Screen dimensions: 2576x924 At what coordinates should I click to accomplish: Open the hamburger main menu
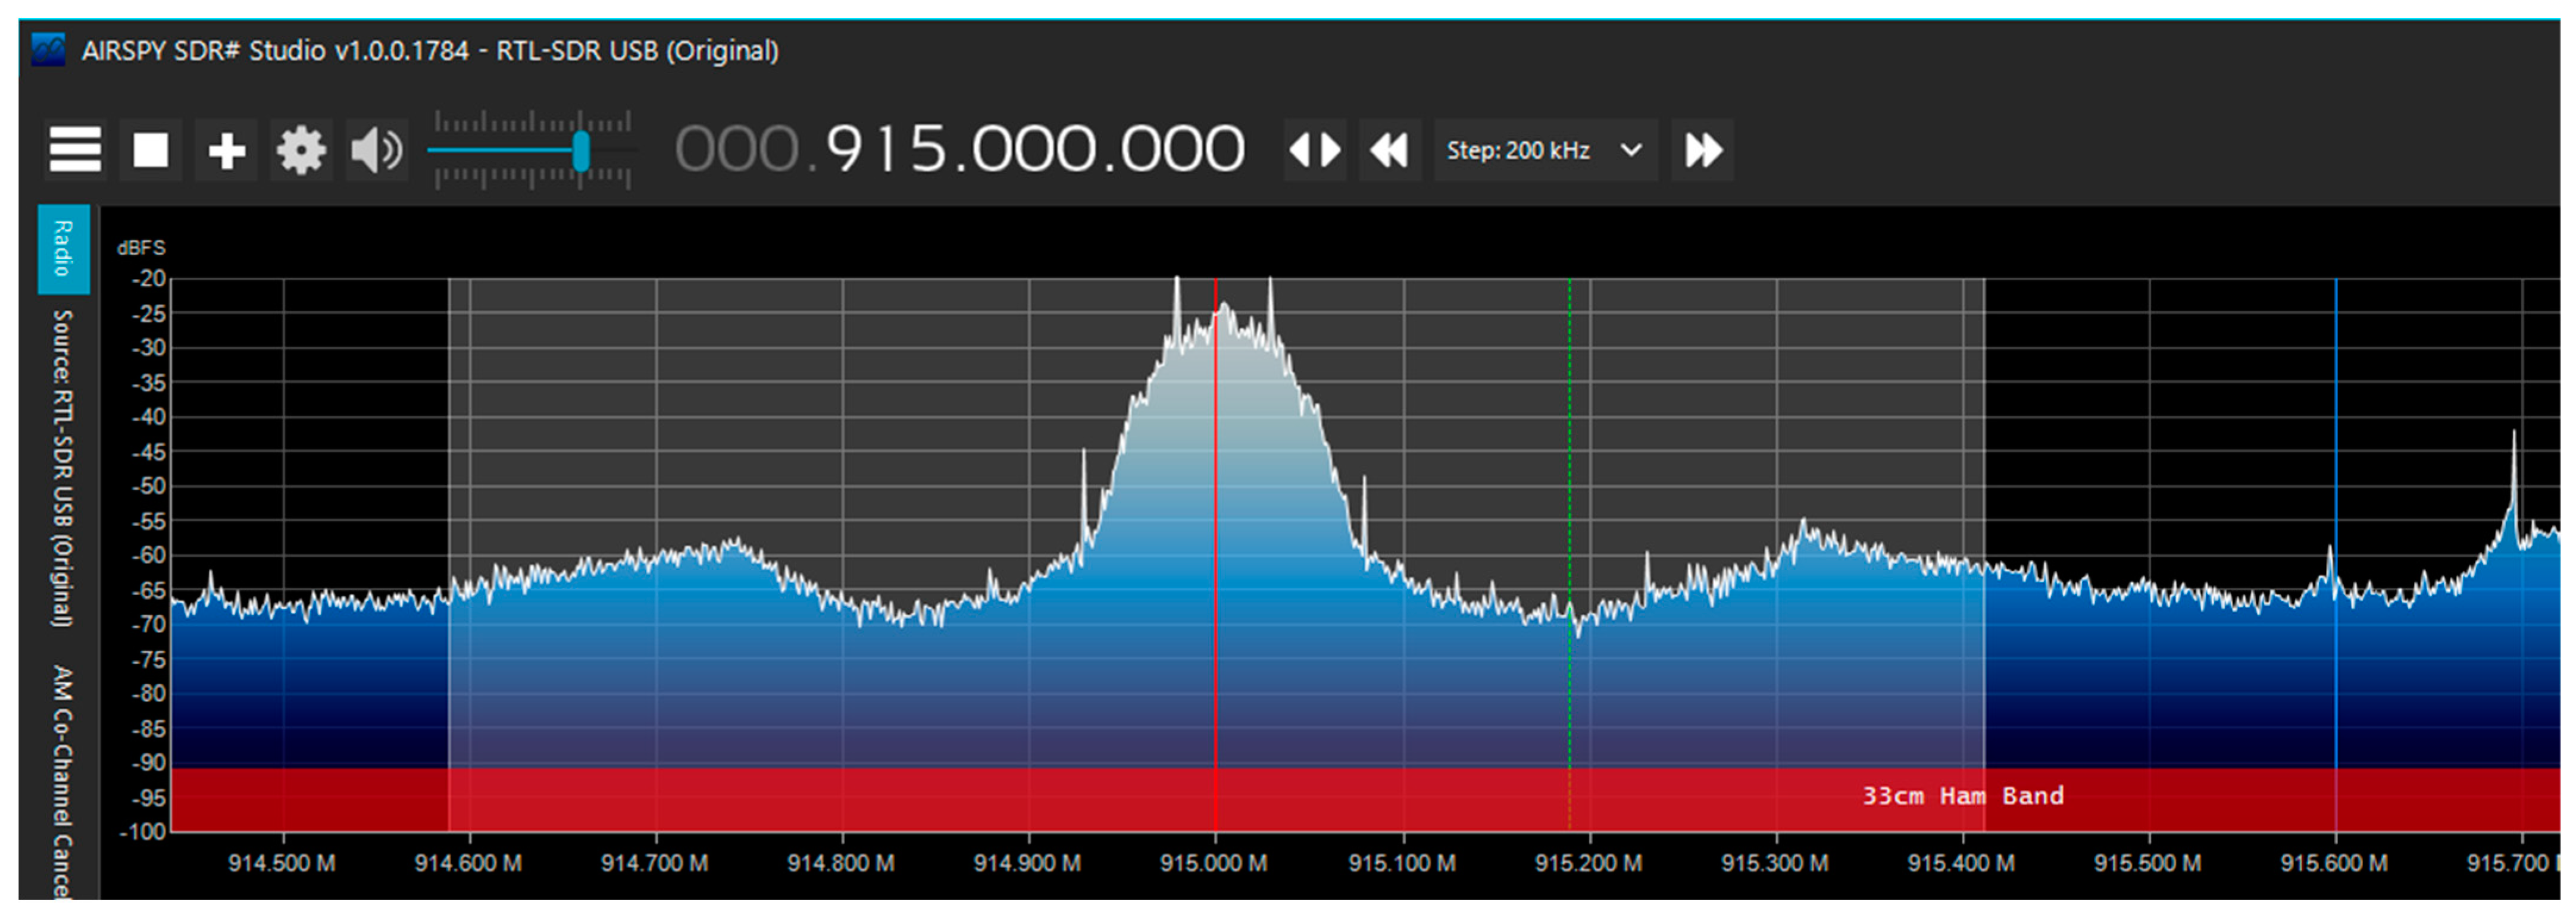pyautogui.click(x=75, y=150)
